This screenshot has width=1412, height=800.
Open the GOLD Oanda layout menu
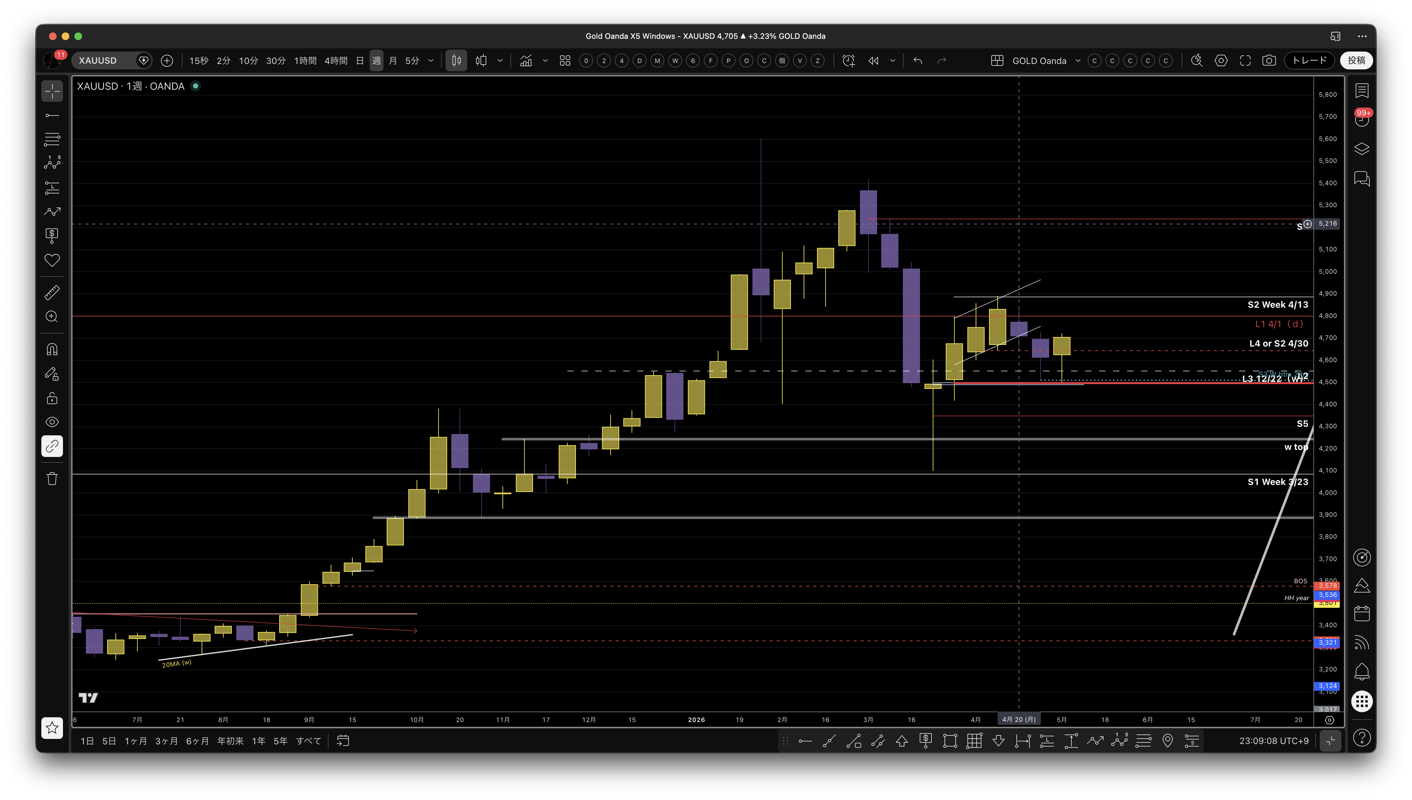tap(1046, 60)
